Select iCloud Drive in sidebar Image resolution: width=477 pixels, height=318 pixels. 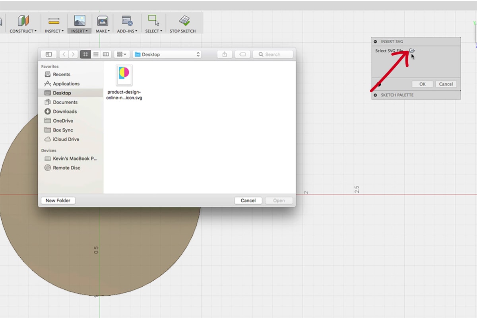pos(71,139)
